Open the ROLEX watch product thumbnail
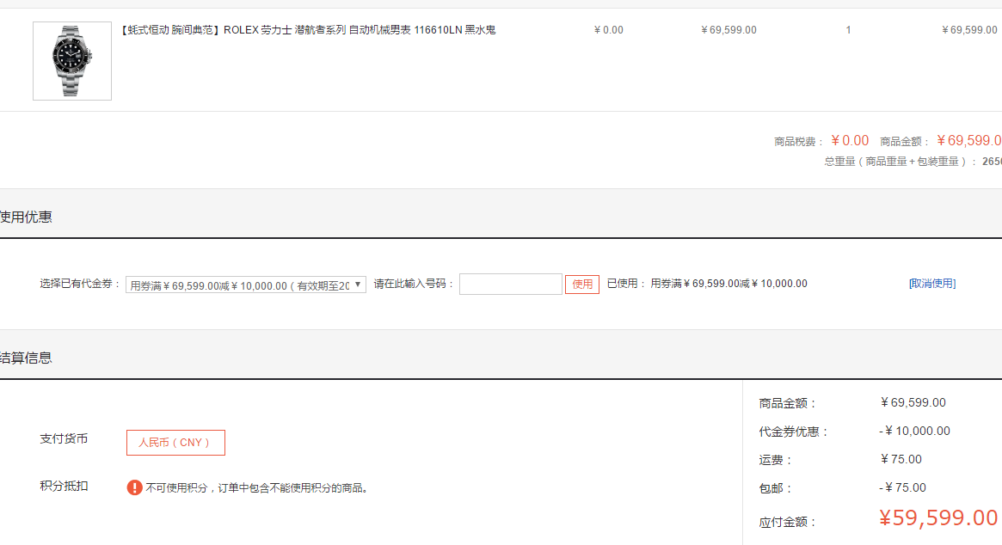1002x545 pixels. 72,61
